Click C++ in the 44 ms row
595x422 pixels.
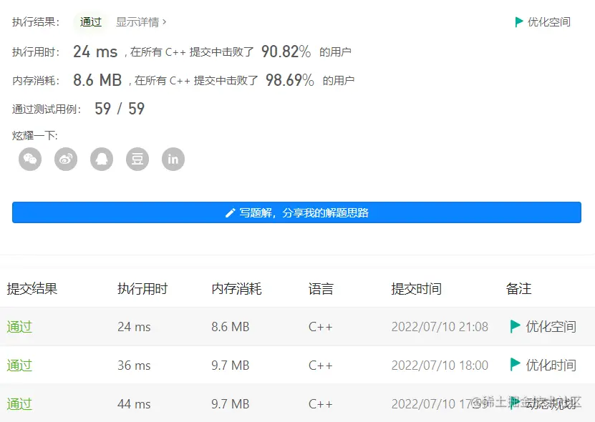tap(321, 404)
